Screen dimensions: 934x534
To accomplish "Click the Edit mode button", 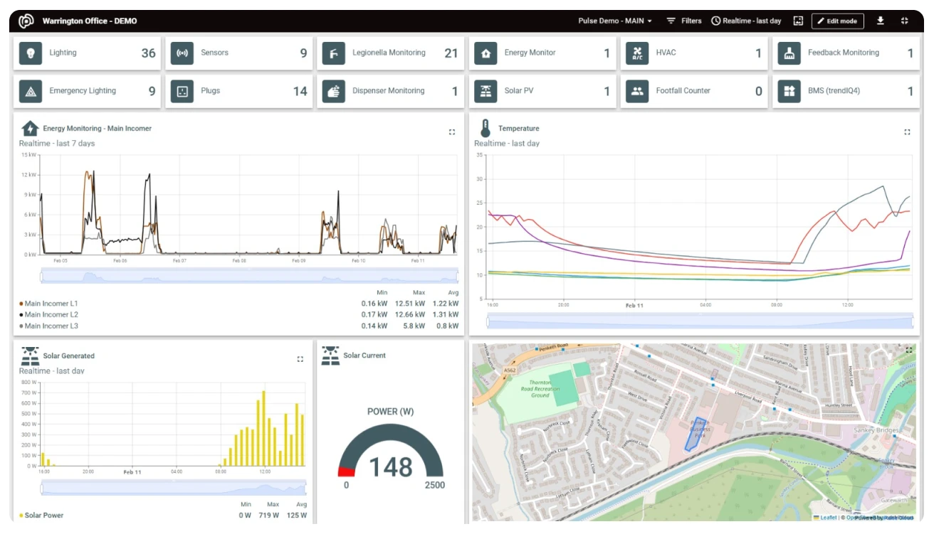I will coord(837,21).
